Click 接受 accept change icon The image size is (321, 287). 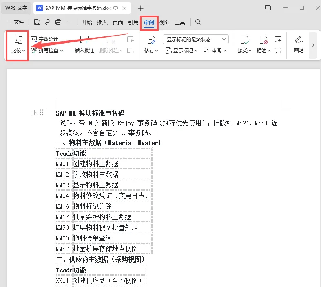[x=244, y=40]
